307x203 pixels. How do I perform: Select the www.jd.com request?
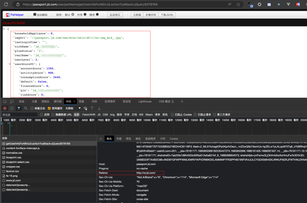pyautogui.click(x=49, y=181)
